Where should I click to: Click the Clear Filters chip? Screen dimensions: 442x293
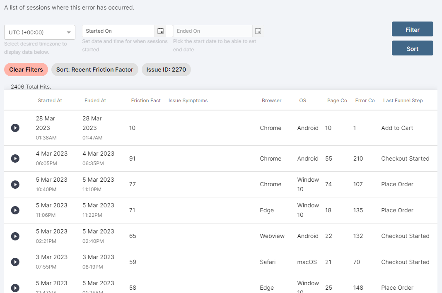[x=26, y=70]
